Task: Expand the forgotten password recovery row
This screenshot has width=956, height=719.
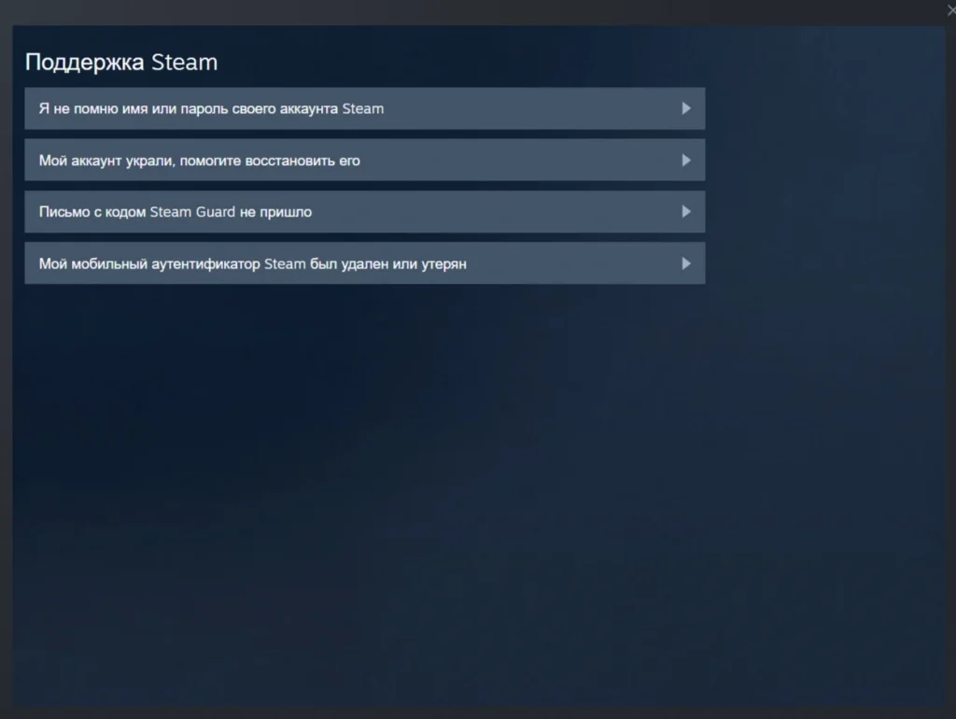Action: pos(364,108)
